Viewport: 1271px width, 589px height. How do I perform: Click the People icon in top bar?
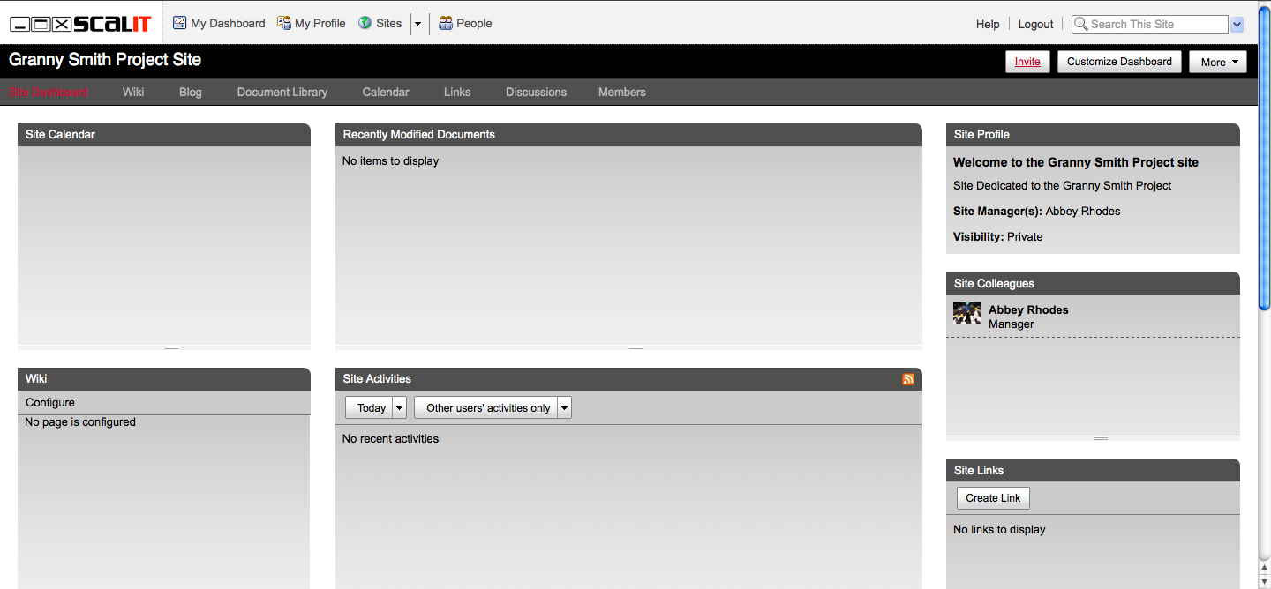tap(446, 23)
